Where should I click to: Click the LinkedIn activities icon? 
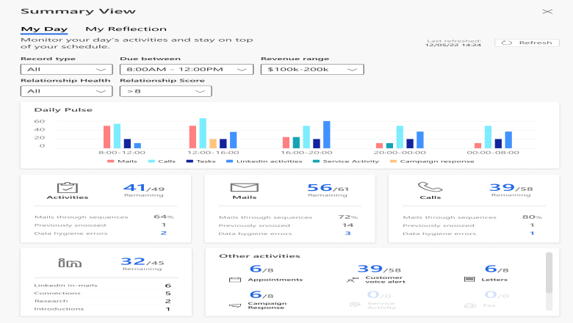tap(67, 263)
